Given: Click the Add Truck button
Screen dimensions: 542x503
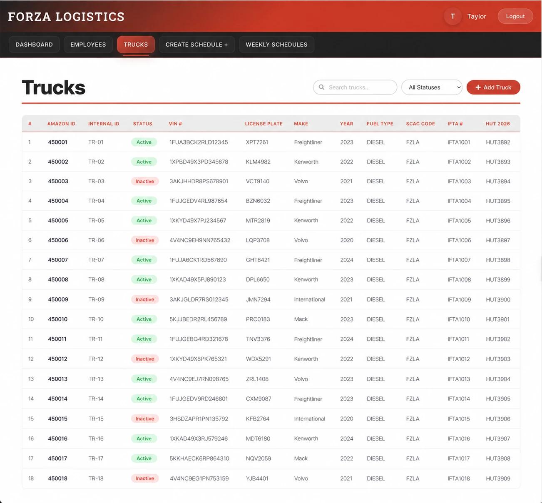Looking at the screenshot, I should 493,87.
